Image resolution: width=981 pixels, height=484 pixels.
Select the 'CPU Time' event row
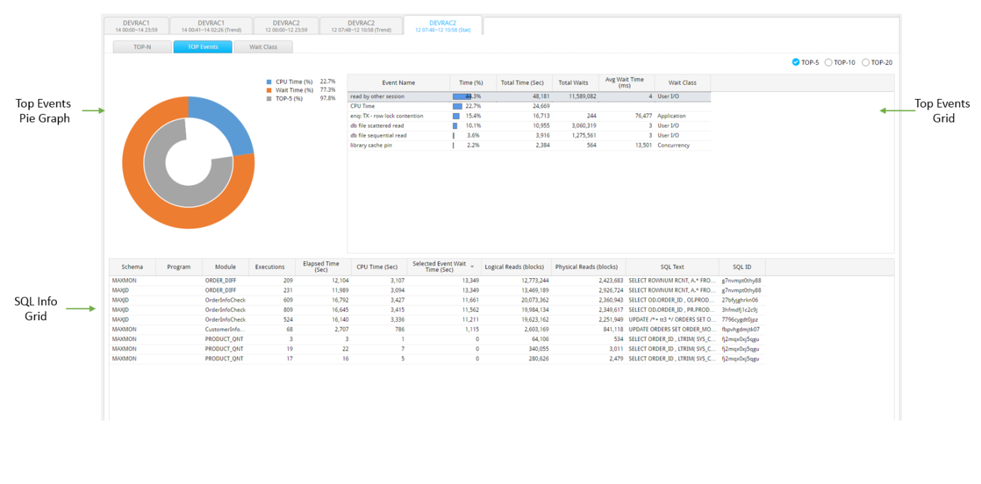529,106
